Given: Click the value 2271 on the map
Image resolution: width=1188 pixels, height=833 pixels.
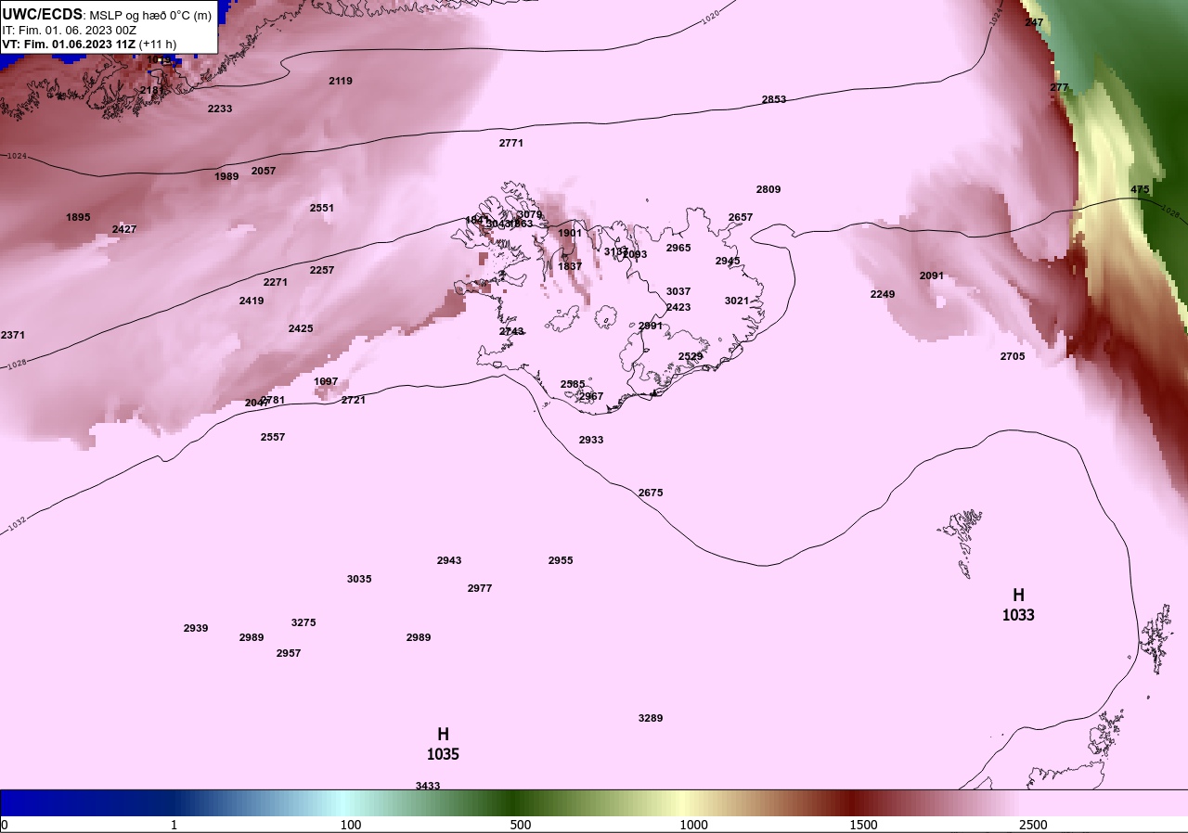Looking at the screenshot, I should click(x=276, y=282).
